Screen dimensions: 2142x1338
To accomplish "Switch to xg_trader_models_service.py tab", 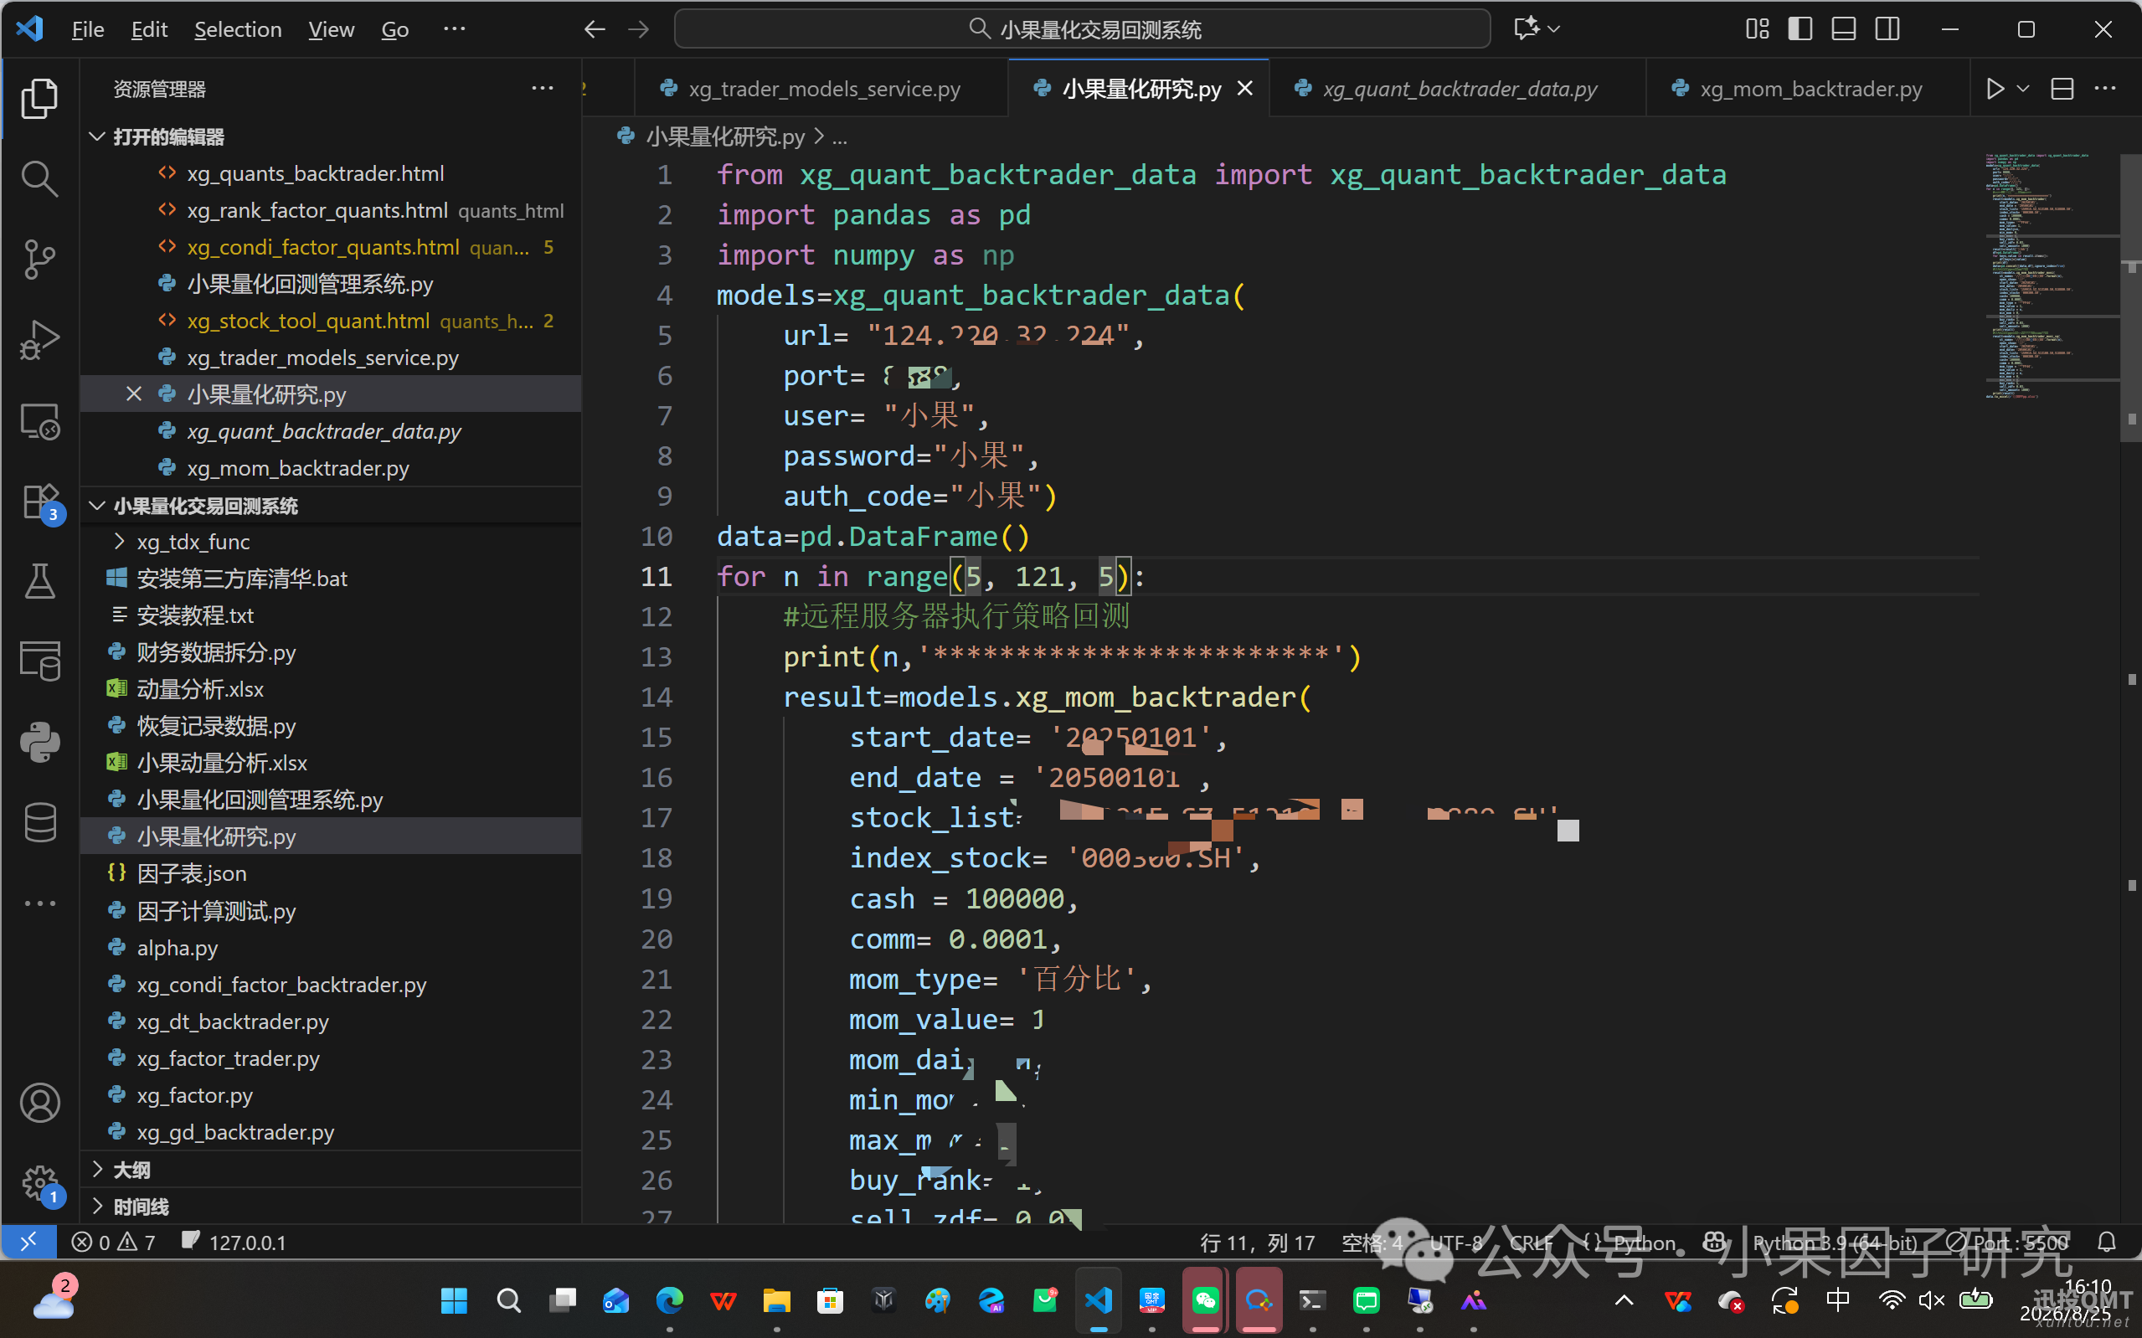I will point(821,89).
